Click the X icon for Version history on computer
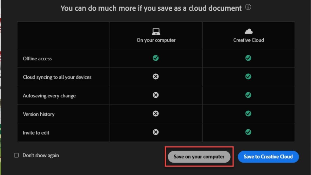 click(156, 114)
